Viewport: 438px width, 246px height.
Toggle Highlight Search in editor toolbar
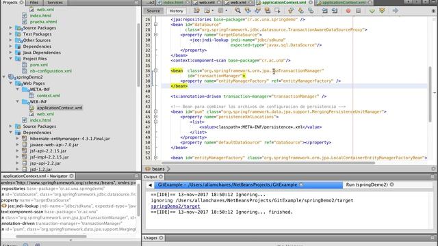[x=268, y=11]
